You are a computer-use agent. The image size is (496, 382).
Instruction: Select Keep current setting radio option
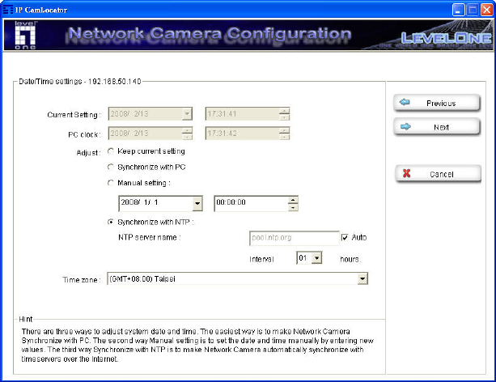(x=110, y=151)
